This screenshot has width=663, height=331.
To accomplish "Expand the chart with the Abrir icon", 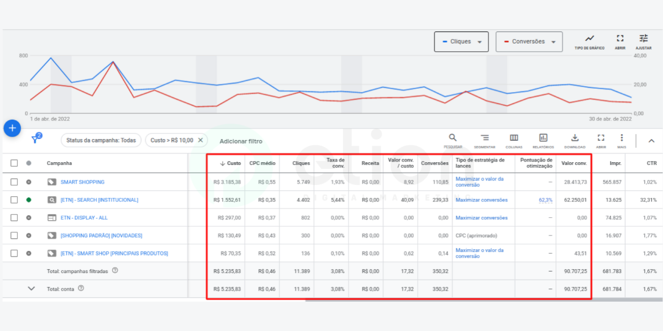I will coord(620,39).
